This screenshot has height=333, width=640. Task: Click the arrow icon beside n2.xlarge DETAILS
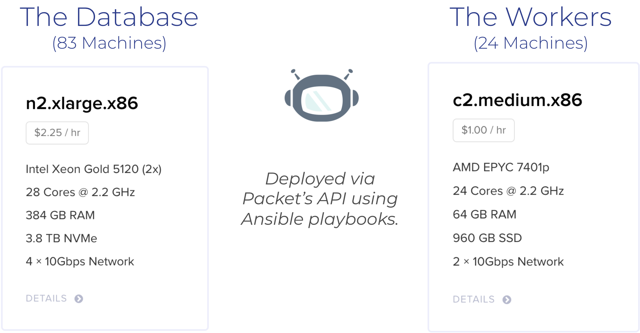[x=79, y=299]
